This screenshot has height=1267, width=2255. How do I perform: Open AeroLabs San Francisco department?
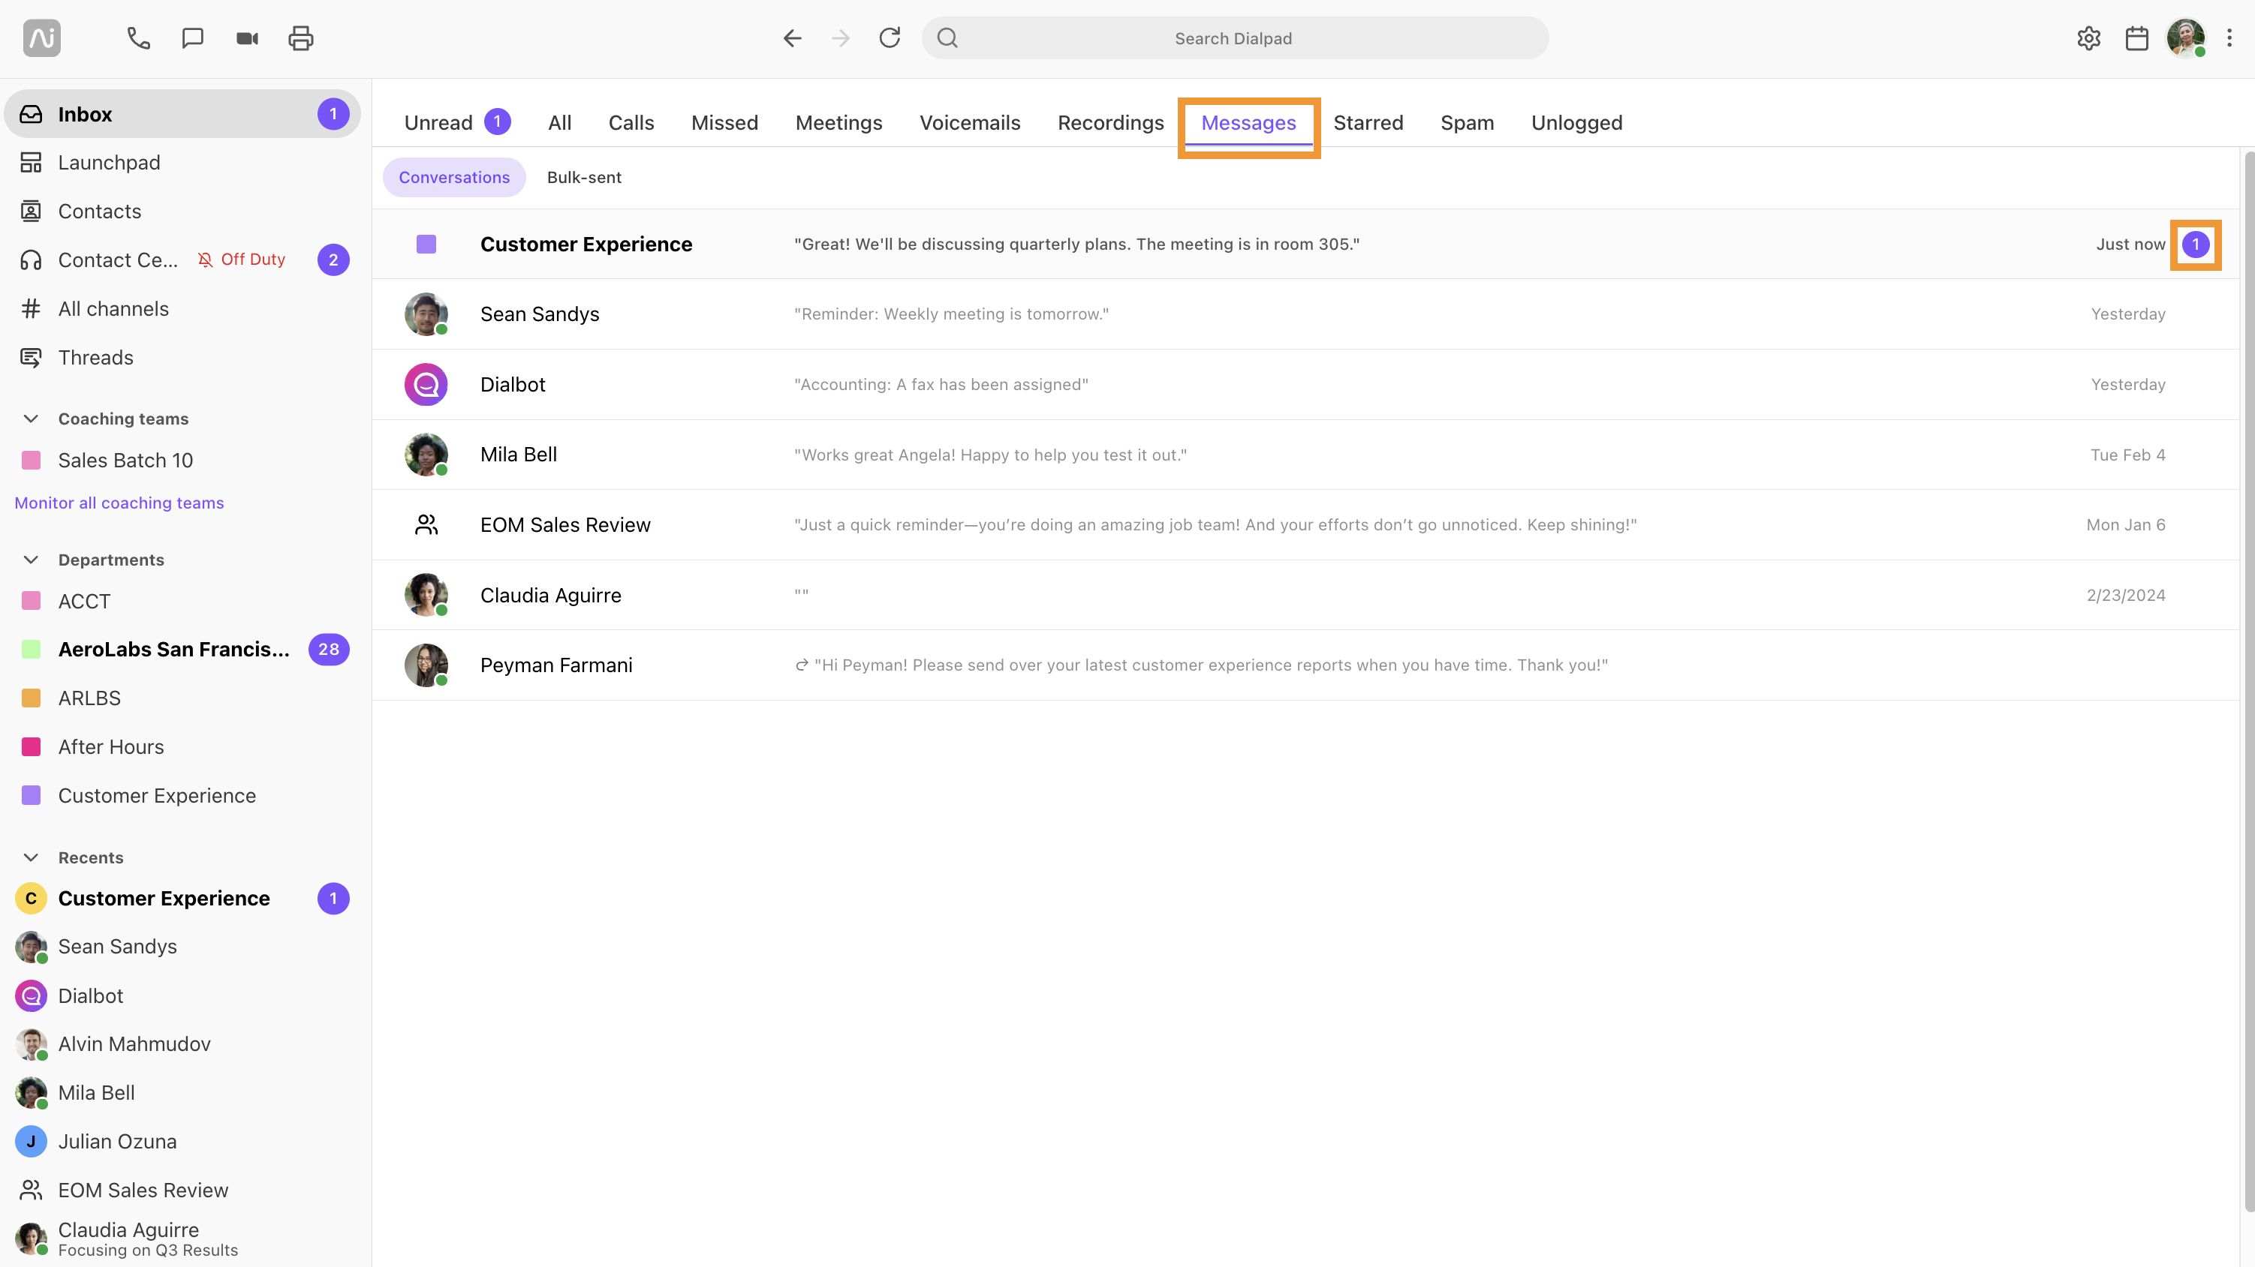tap(182, 649)
